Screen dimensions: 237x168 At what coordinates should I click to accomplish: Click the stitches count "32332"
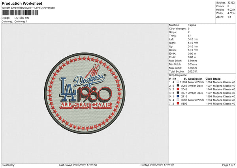pos(231,3)
